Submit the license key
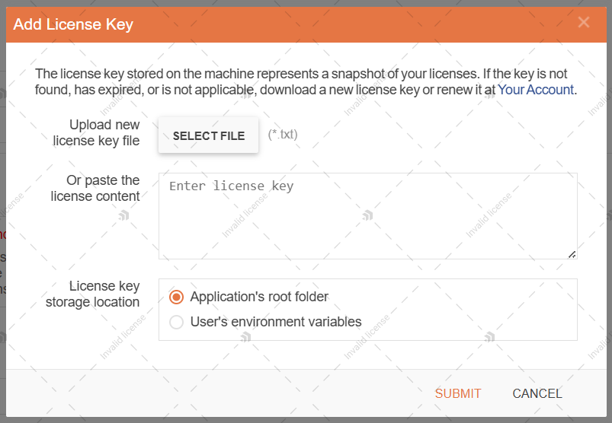This screenshot has width=612, height=423. coord(458,393)
